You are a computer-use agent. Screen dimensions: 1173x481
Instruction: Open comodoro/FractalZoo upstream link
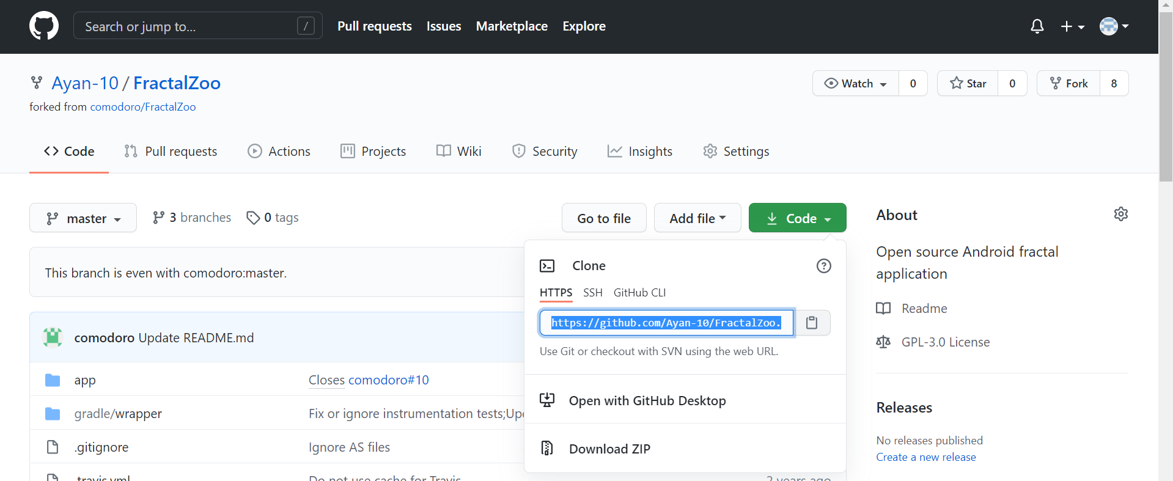[x=143, y=107]
